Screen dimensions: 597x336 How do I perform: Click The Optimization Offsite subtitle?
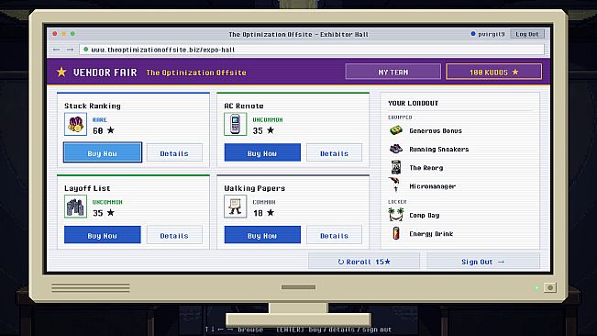(196, 73)
